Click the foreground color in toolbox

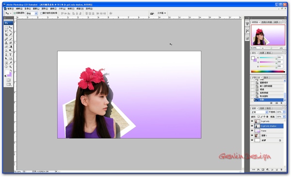click(7, 72)
